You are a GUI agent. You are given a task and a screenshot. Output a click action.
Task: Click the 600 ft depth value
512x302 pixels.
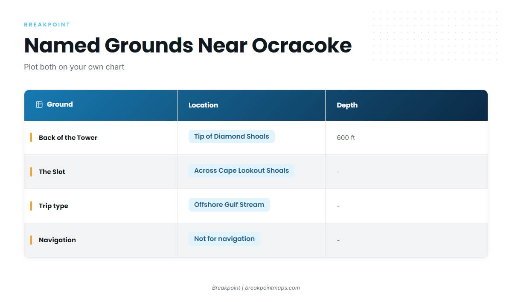[x=346, y=138]
